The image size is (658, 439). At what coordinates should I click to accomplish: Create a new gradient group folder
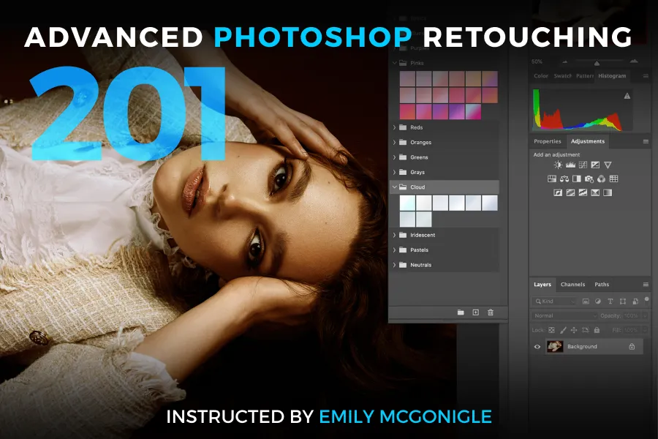pos(461,312)
